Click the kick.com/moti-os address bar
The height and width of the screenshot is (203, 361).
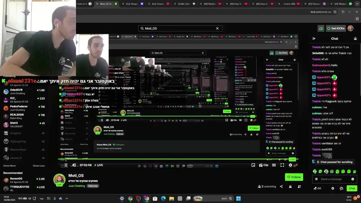(321, 12)
